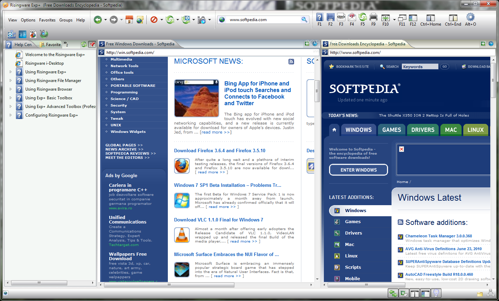Click the ENTER WINDOWS button
This screenshot has width=499, height=301.
(359, 170)
